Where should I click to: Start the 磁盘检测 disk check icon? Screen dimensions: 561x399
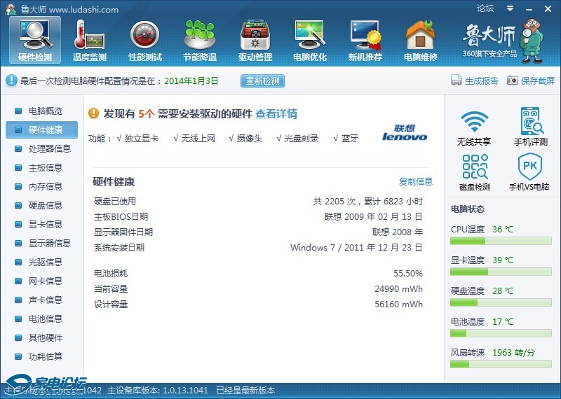pyautogui.click(x=474, y=172)
